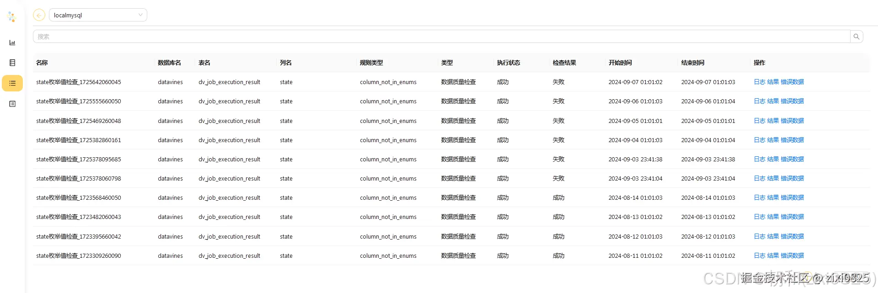The width and height of the screenshot is (878, 293).
Task: Open 错误数据 for job 1725642060045
Action: (x=792, y=82)
